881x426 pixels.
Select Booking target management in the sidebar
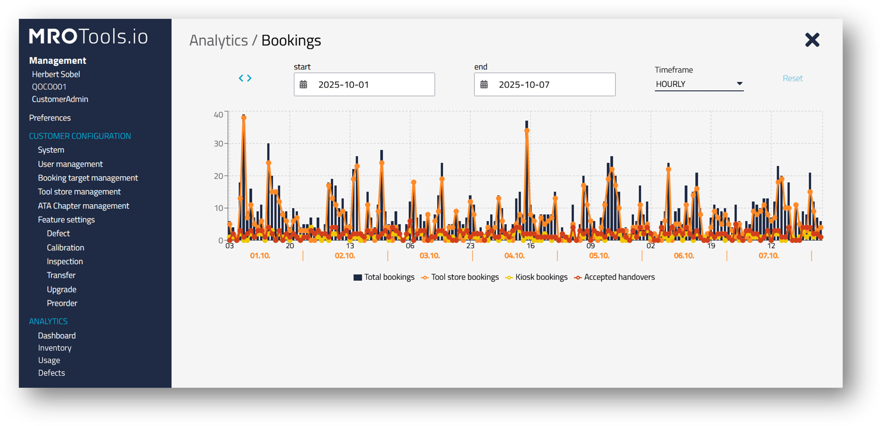coord(88,177)
